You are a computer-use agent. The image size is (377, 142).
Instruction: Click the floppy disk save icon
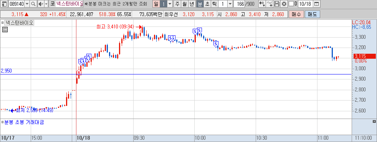click(277, 4)
